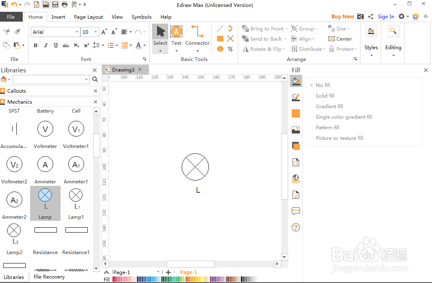
Task: Pick a red swatch in color bar
Action: (114, 279)
